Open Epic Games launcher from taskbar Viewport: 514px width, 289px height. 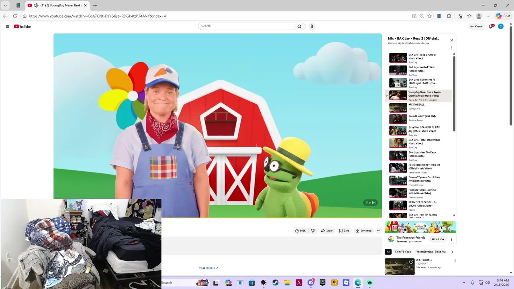click(322, 283)
